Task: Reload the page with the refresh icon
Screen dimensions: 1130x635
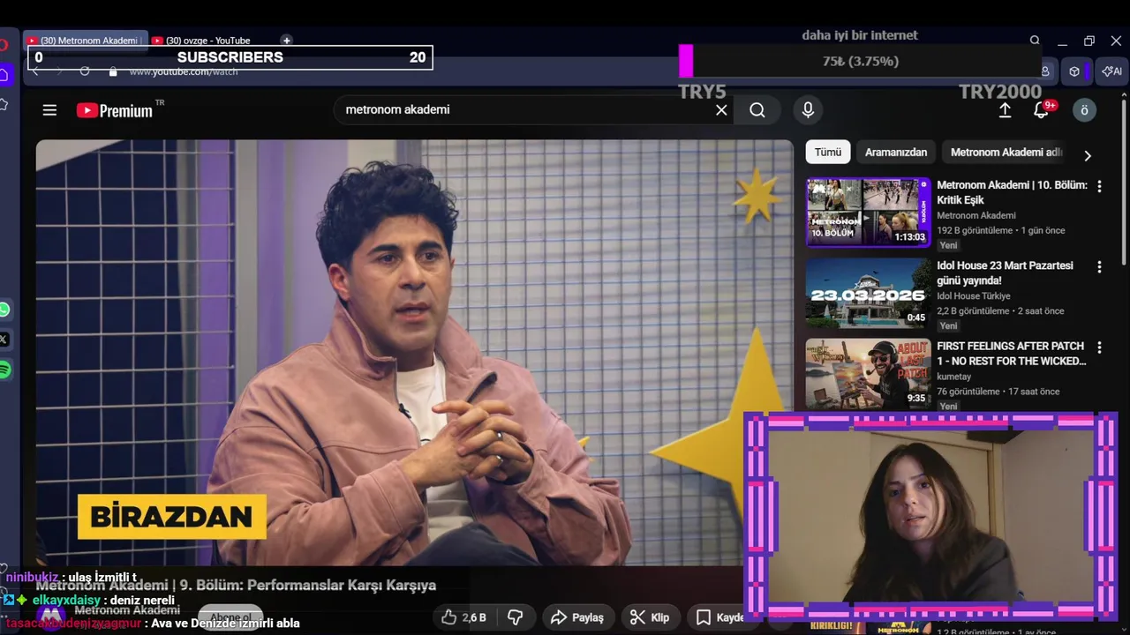Action: click(x=85, y=71)
